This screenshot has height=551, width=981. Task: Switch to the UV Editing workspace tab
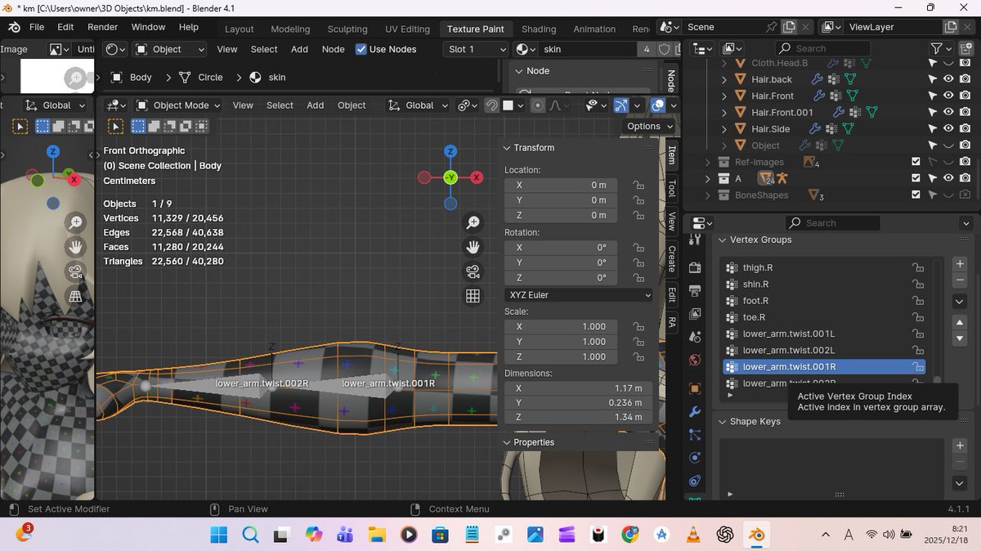pyautogui.click(x=407, y=29)
